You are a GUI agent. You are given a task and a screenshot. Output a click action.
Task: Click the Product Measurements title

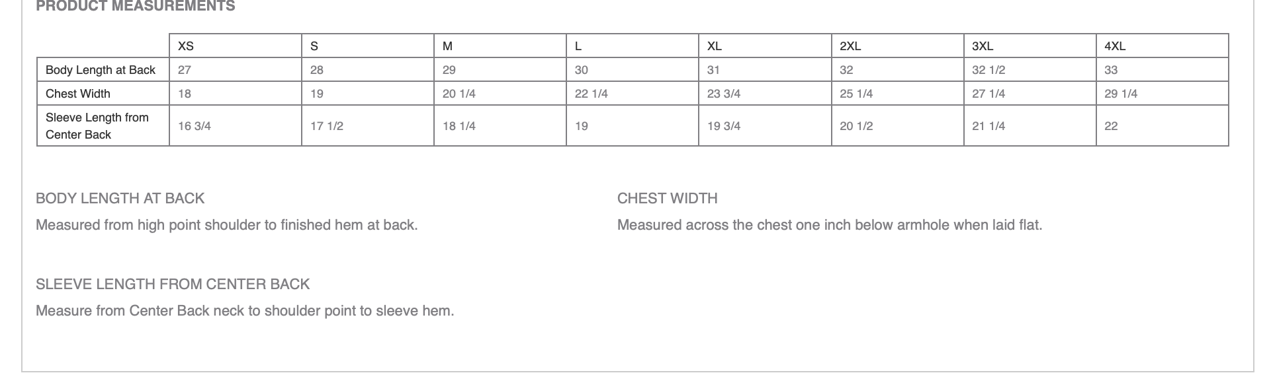coord(136,7)
